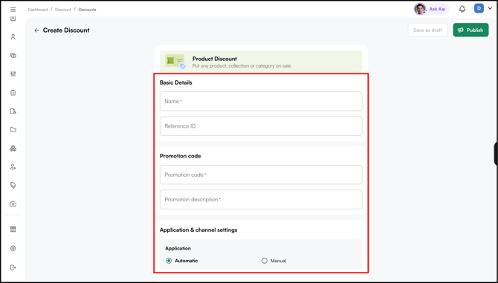
Task: Click the Product Discount title text
Action: pos(215,59)
